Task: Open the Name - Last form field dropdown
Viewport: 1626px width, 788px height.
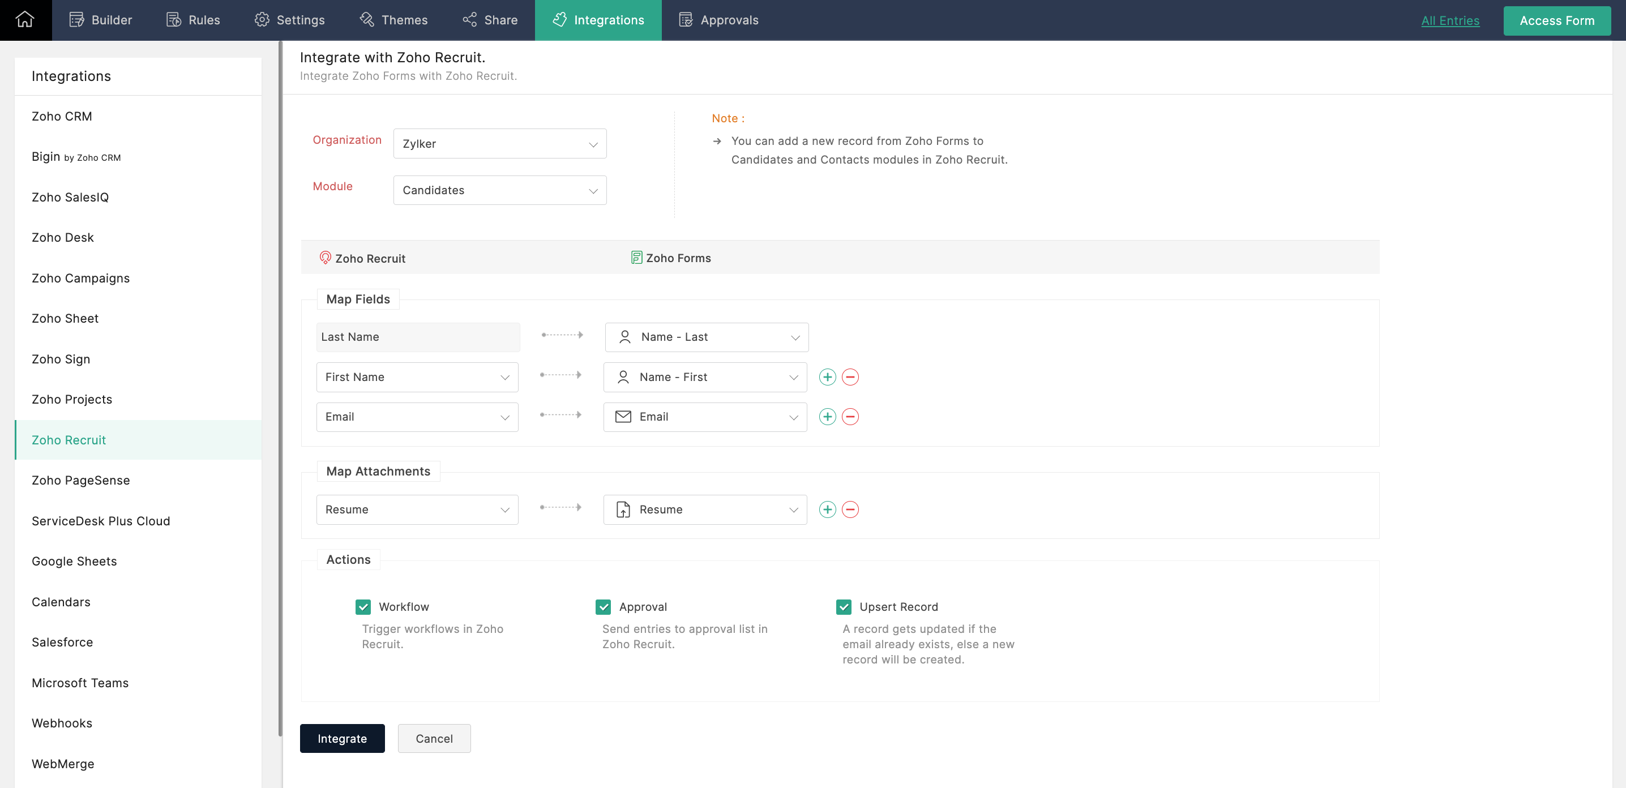Action: (x=707, y=337)
